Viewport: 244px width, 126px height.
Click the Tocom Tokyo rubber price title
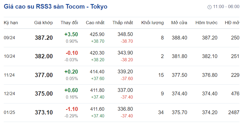[56, 7]
